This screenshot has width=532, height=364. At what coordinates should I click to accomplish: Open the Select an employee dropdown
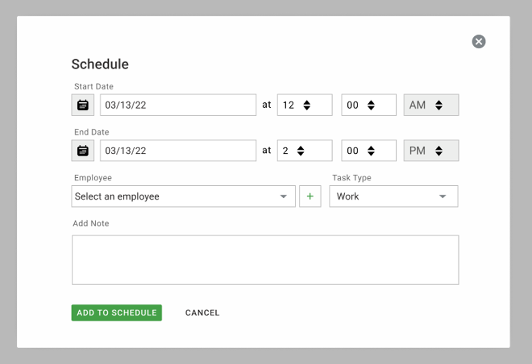183,196
